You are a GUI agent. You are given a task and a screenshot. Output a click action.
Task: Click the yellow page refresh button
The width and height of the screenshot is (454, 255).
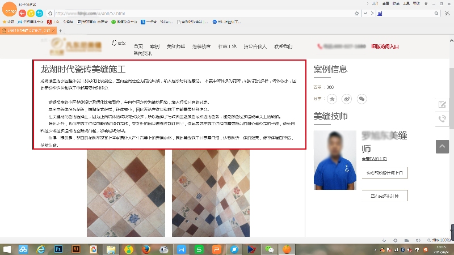click(31, 13)
